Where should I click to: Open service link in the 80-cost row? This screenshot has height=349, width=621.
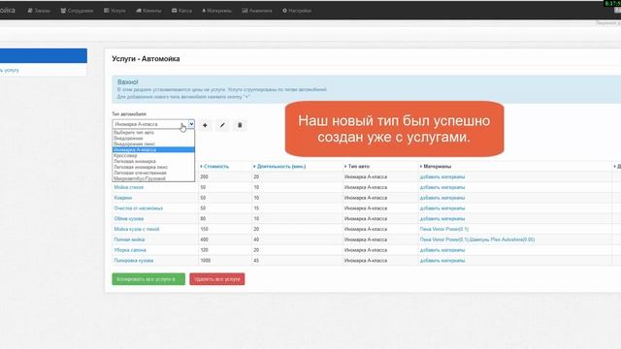[x=129, y=218]
